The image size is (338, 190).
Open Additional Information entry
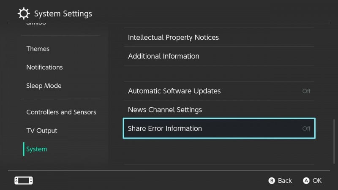point(219,56)
